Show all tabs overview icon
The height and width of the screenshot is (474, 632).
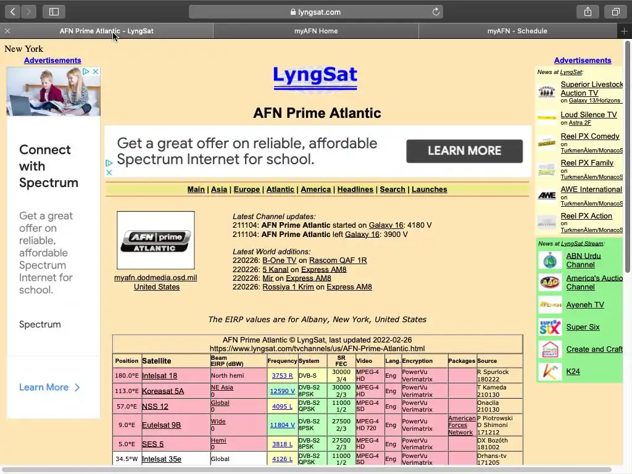tap(615, 12)
